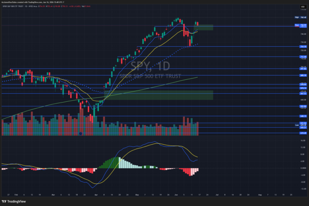Click the Mar label on the time axis
This screenshot has width=309, height=206.
point(53,195)
